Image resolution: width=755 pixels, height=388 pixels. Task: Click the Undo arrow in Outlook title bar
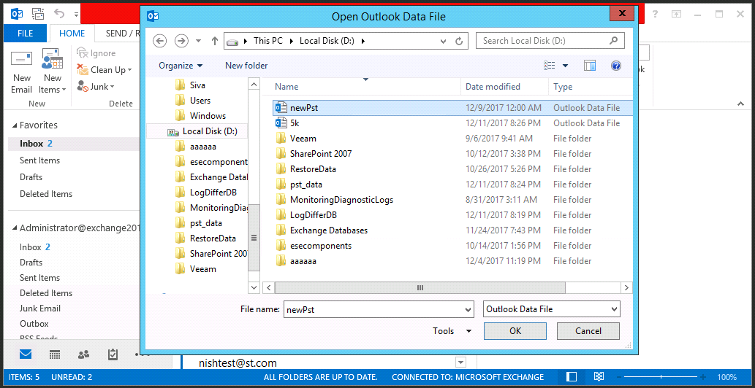click(60, 13)
